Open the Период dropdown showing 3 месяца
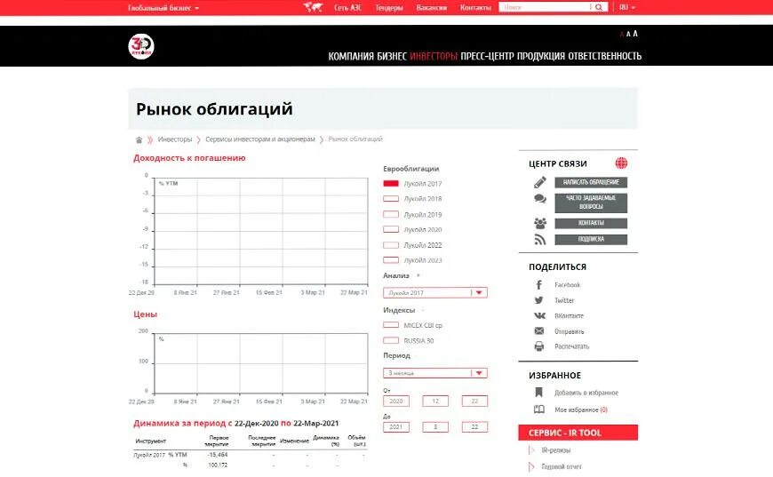The width and height of the screenshot is (773, 477). 435,373
